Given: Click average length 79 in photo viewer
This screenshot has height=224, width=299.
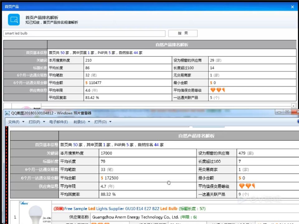Looking at the screenshot, I should point(103,161).
